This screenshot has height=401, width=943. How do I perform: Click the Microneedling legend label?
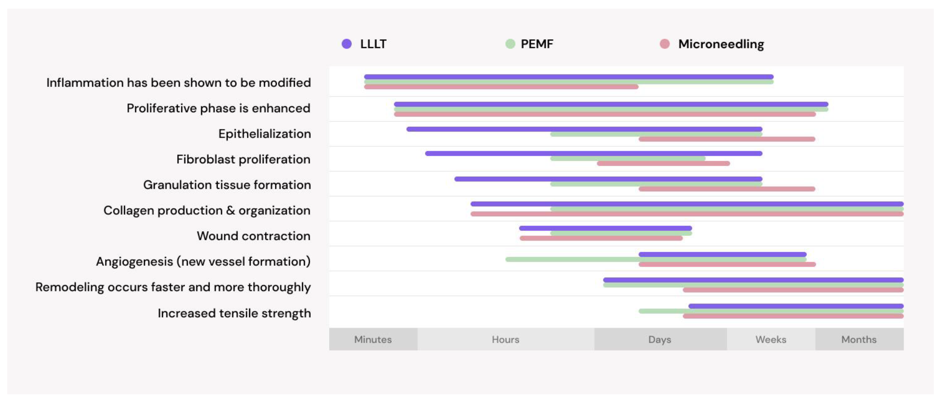[x=721, y=44]
